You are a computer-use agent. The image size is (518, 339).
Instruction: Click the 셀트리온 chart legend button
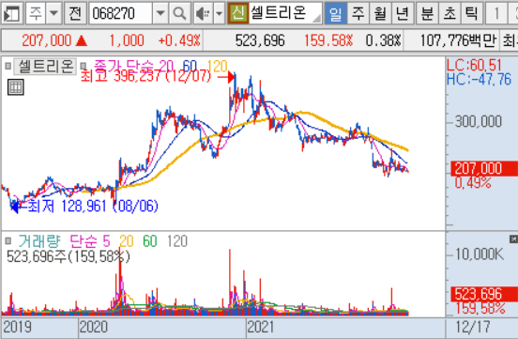[x=45, y=67]
